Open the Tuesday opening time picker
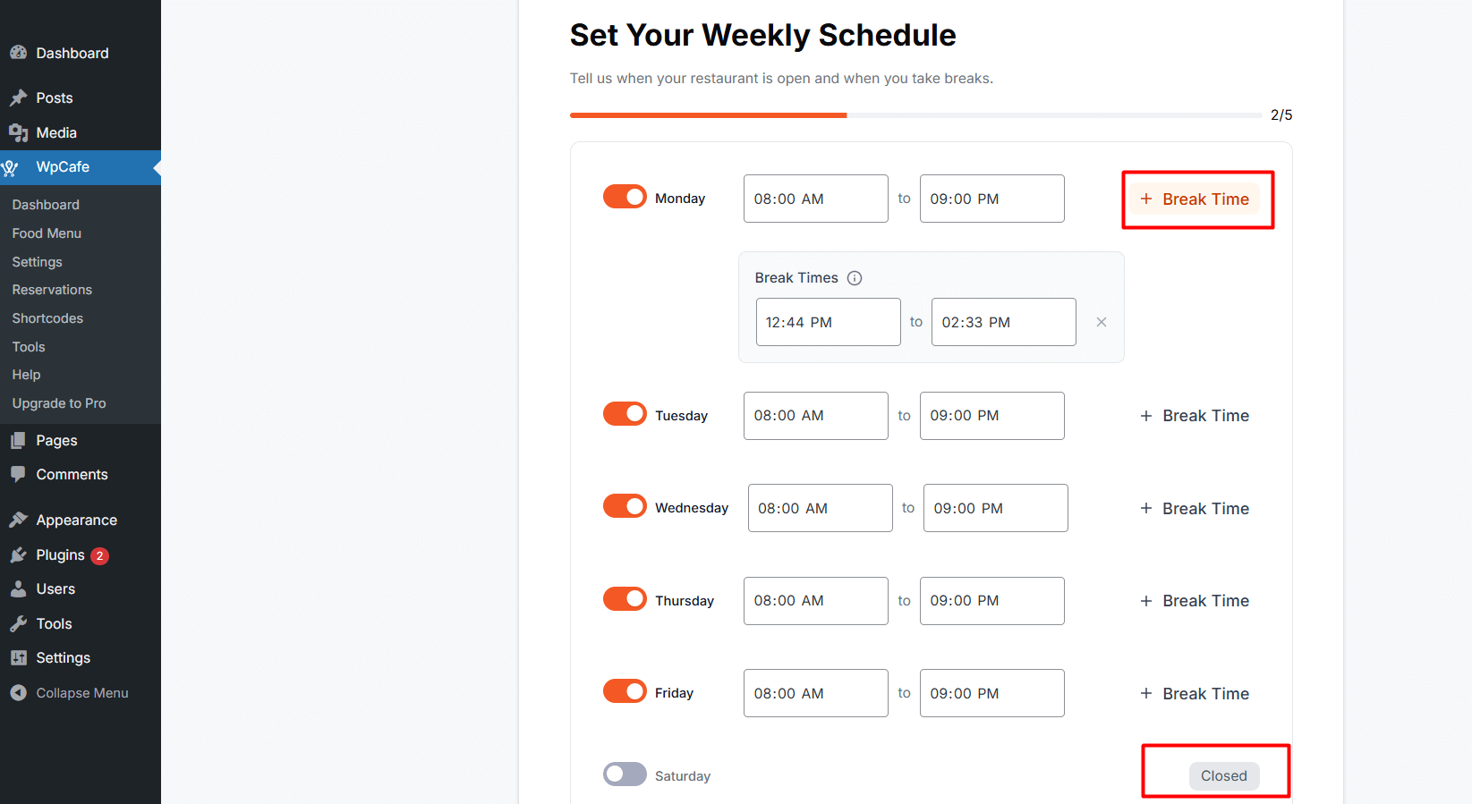Image resolution: width=1472 pixels, height=804 pixels. click(815, 416)
